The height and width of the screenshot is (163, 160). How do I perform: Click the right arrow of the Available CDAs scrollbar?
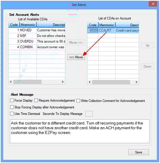(x=63, y=82)
